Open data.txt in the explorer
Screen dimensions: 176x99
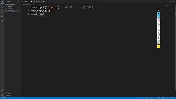tap(10, 7)
